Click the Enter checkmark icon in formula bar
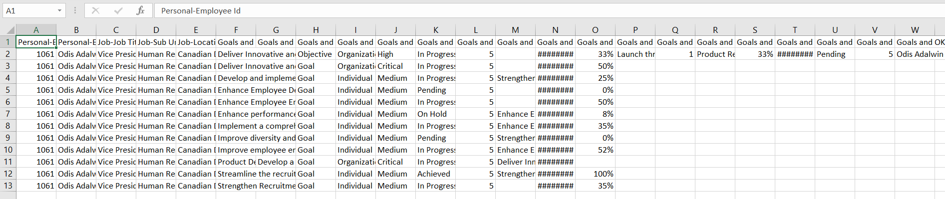This screenshot has width=945, height=199. (x=118, y=10)
